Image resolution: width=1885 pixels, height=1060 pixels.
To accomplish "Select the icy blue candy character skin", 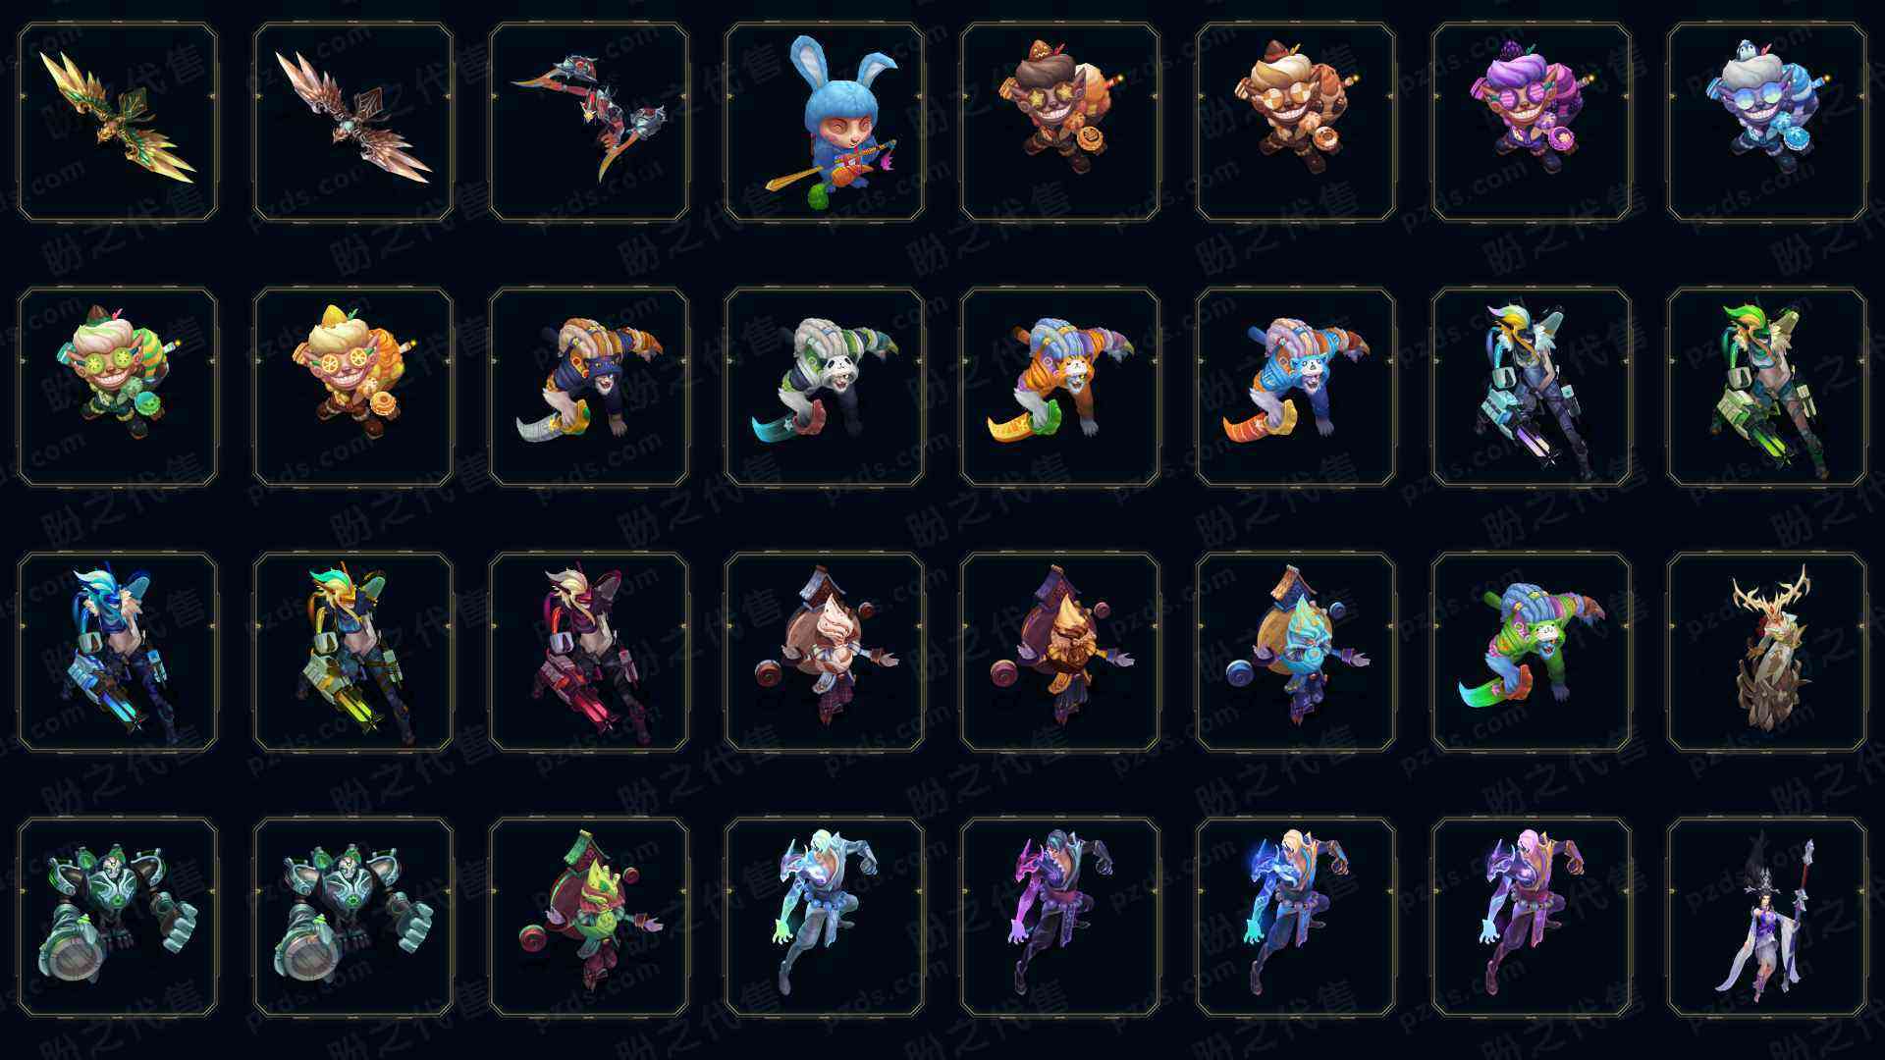I will coord(1767,122).
